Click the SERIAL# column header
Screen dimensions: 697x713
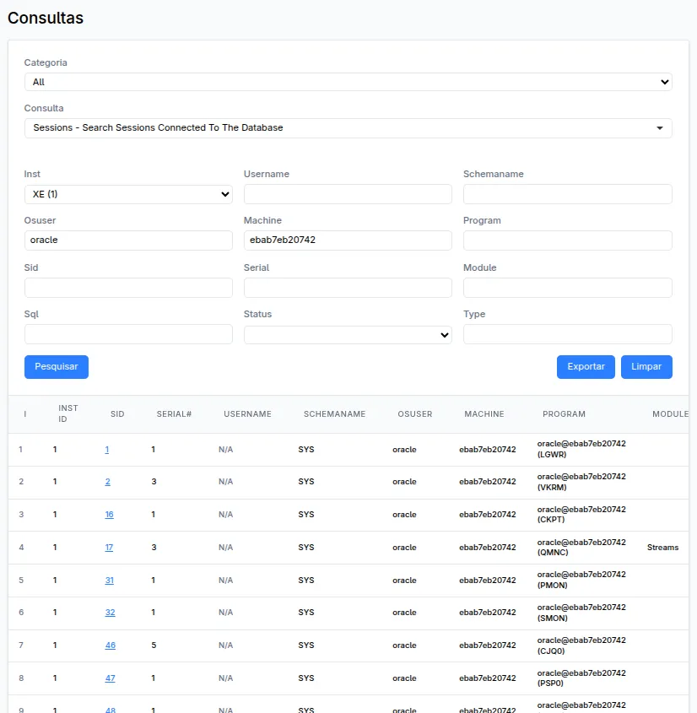point(174,414)
